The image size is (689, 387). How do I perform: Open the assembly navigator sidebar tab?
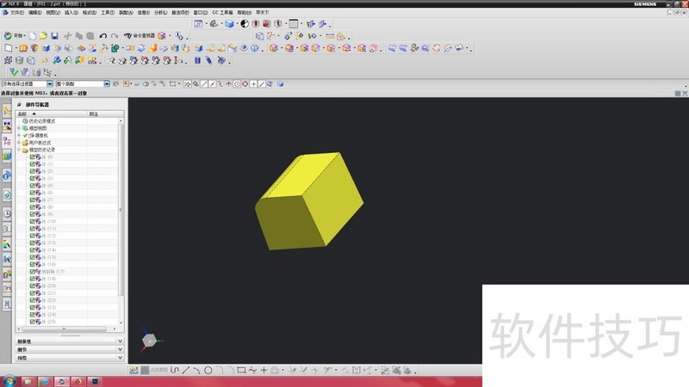pyautogui.click(x=7, y=110)
